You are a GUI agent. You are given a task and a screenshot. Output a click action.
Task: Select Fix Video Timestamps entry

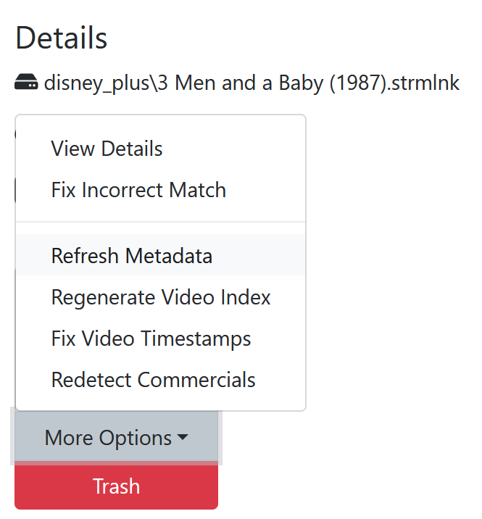[151, 339]
